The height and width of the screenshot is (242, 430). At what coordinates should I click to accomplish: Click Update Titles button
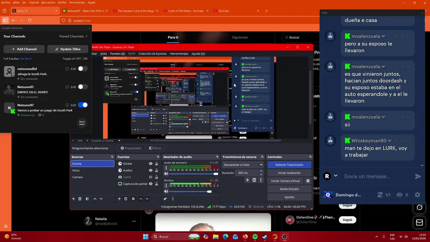click(x=68, y=49)
